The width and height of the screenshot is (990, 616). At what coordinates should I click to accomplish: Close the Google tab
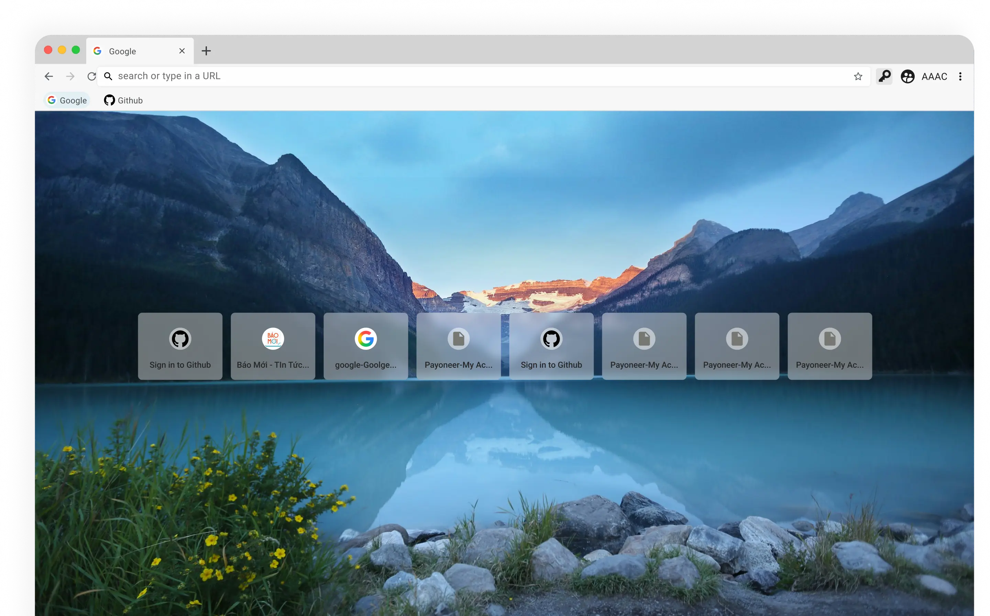[x=182, y=51]
